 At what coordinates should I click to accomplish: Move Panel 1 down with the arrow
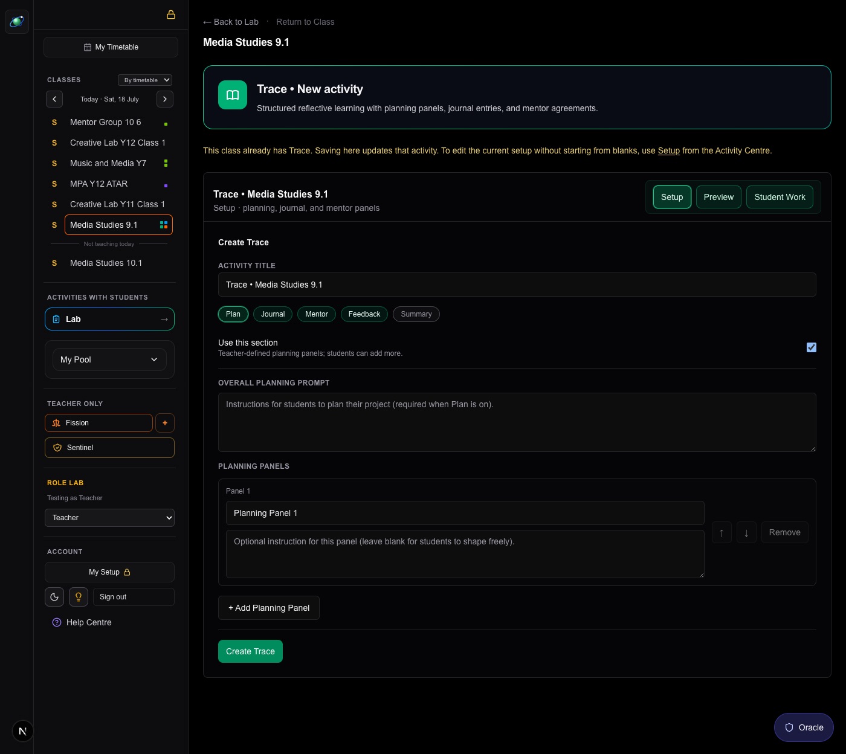(746, 532)
